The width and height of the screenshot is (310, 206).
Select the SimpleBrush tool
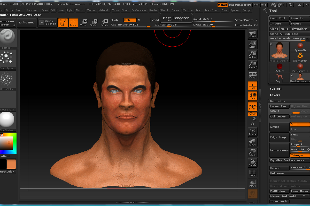[300, 57]
